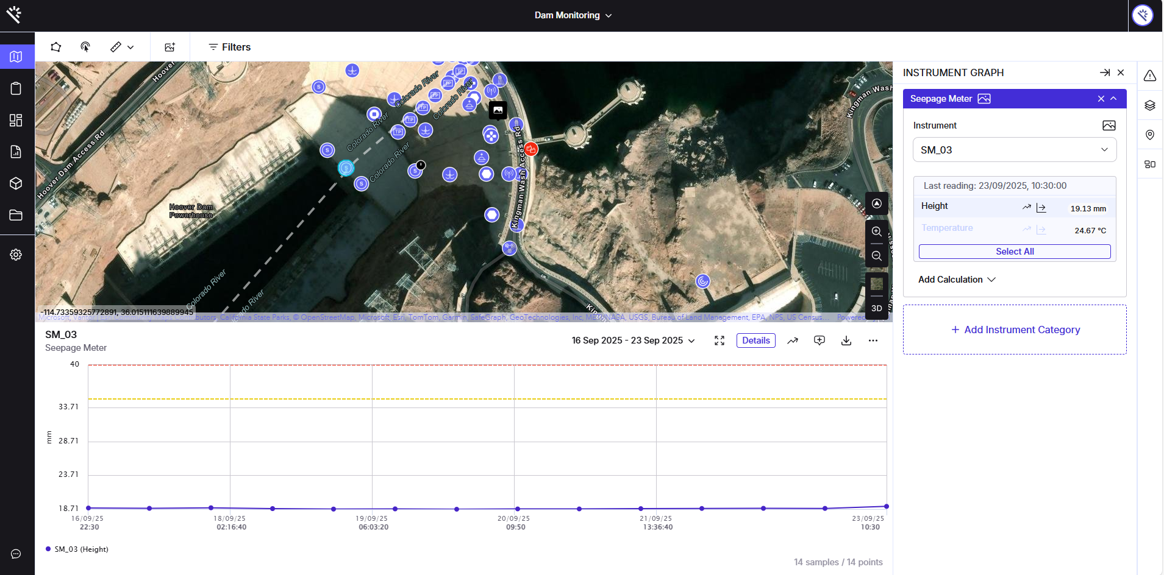Screen dimensions: 1164x575
Task: Switch the map basemap thumbnail
Action: (x=876, y=284)
